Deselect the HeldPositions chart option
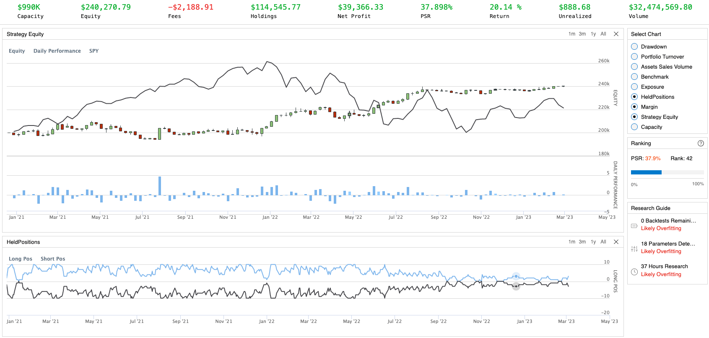Screen dimensions: 709x338 [634, 97]
